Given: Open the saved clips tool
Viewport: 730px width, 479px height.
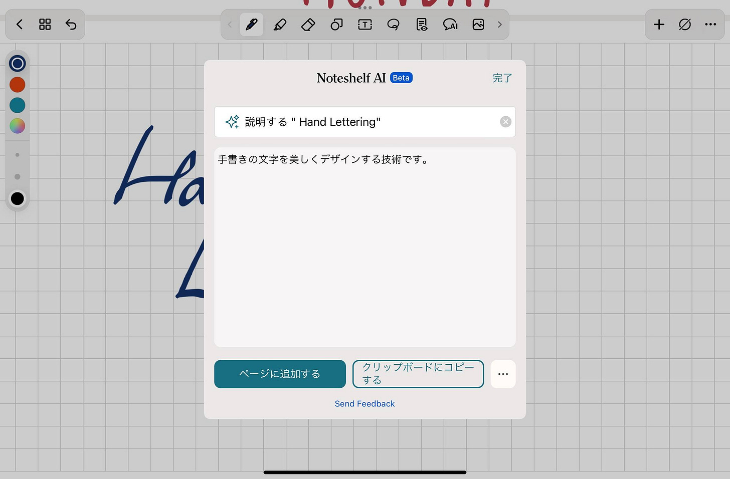Looking at the screenshot, I should pos(422,25).
